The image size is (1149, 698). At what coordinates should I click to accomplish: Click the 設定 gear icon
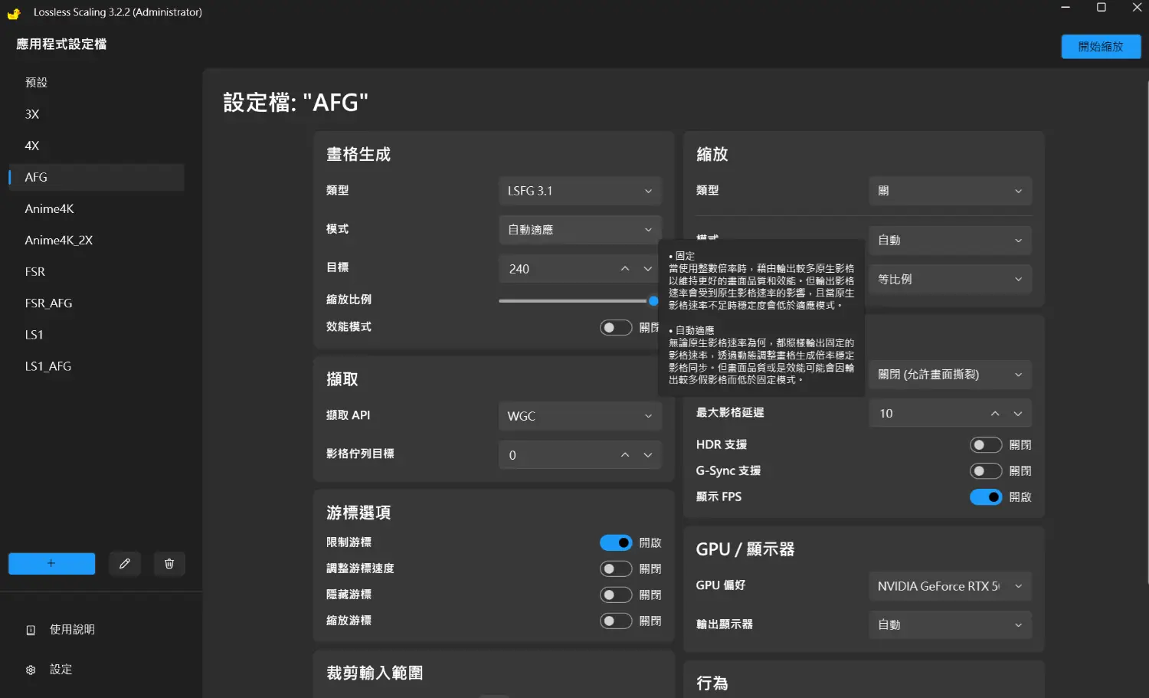pyautogui.click(x=31, y=670)
